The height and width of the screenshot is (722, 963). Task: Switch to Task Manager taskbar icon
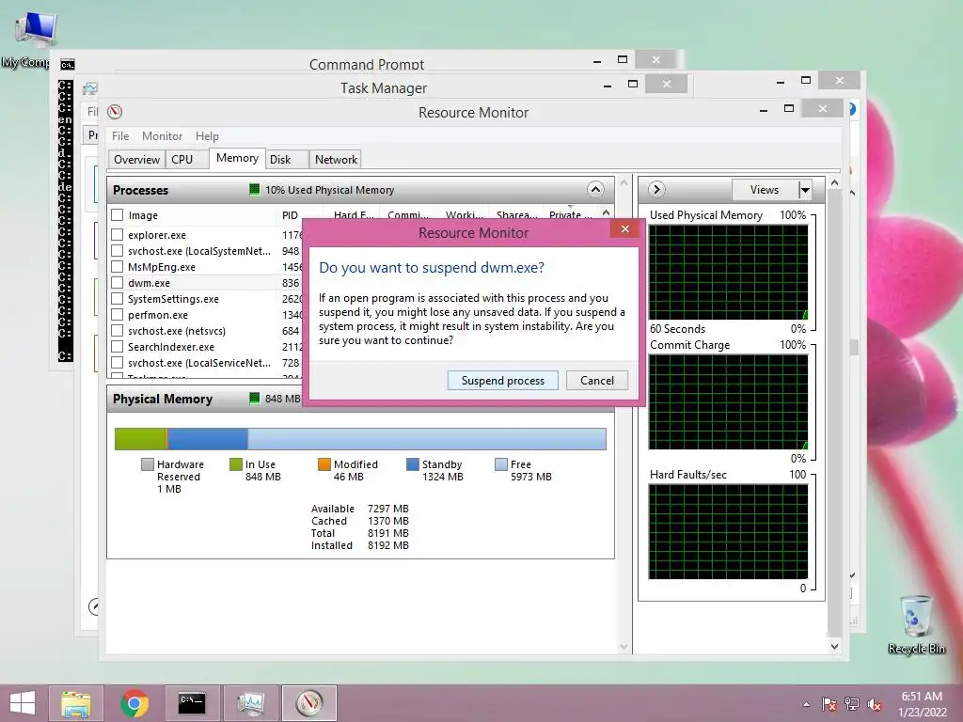[x=250, y=703]
